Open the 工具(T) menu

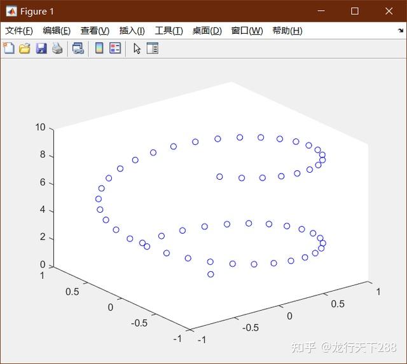point(169,30)
